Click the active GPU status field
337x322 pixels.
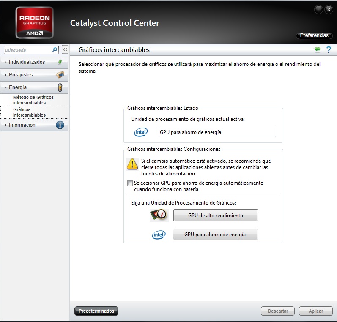tap(217, 132)
